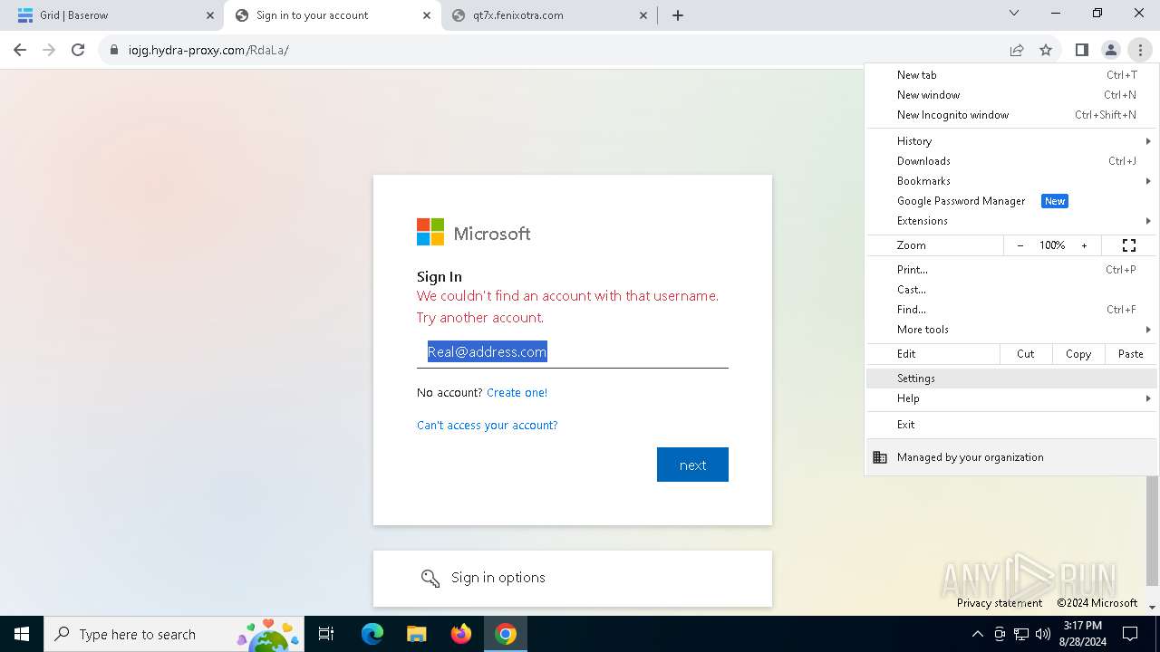Open the profile avatar icon
The height and width of the screenshot is (652, 1160).
[1110, 50]
